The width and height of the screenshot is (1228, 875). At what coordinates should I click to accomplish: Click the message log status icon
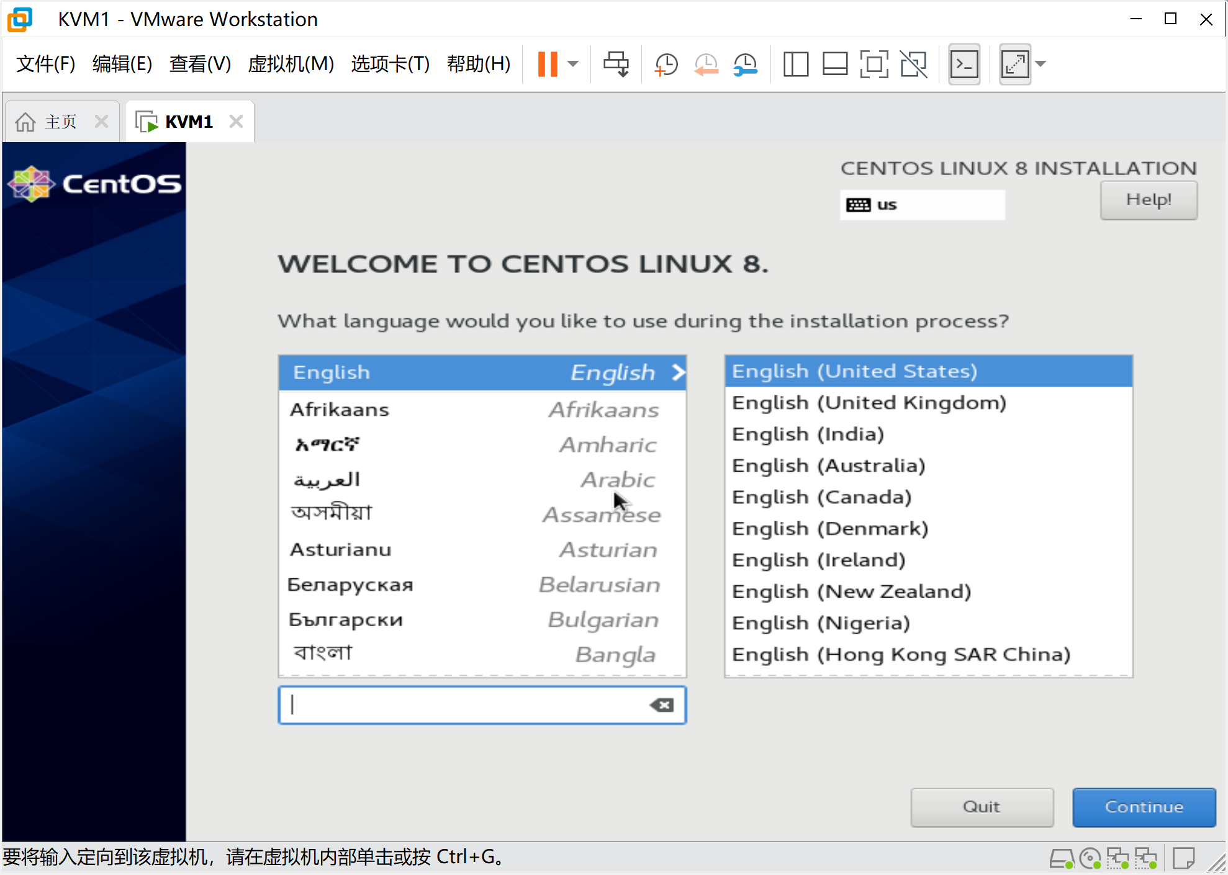pyautogui.click(x=1184, y=859)
